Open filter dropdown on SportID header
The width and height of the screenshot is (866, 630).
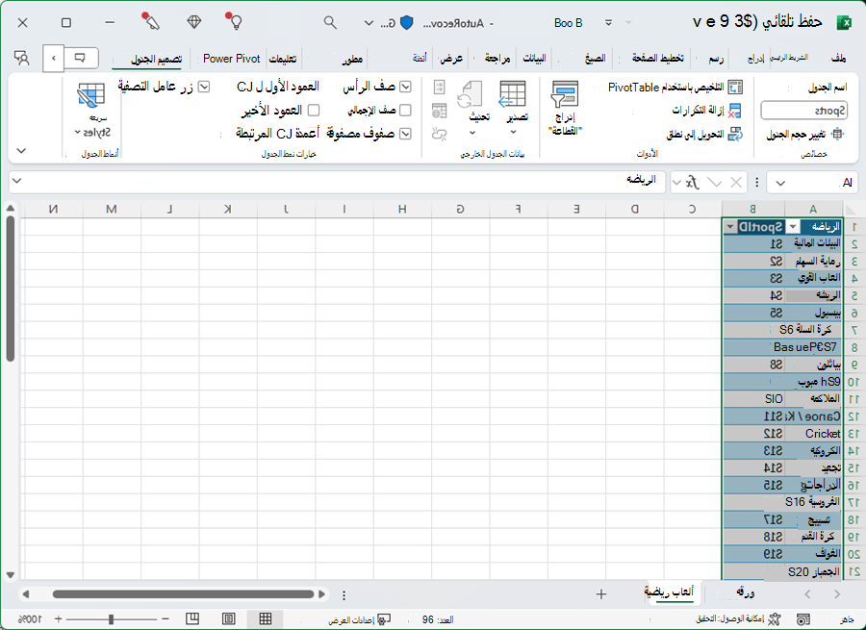pos(730,227)
